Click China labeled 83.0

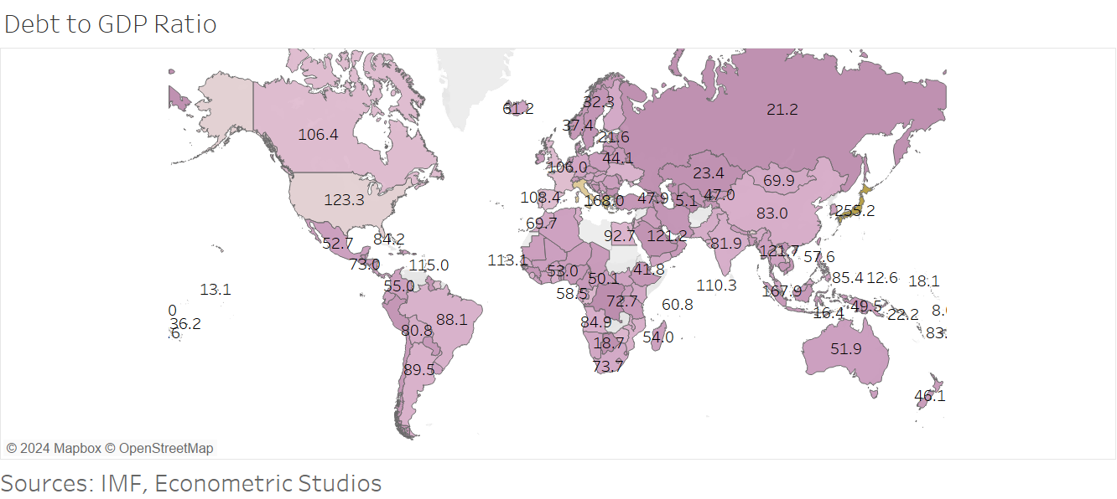[x=772, y=213]
